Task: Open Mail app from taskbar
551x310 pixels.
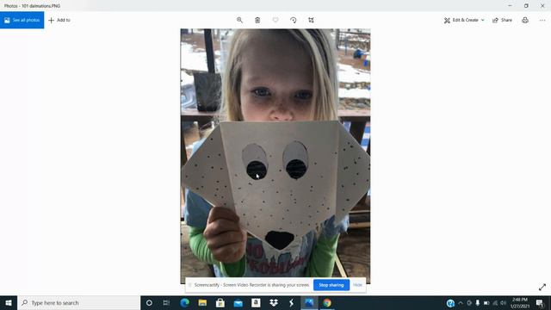Action: click(238, 302)
